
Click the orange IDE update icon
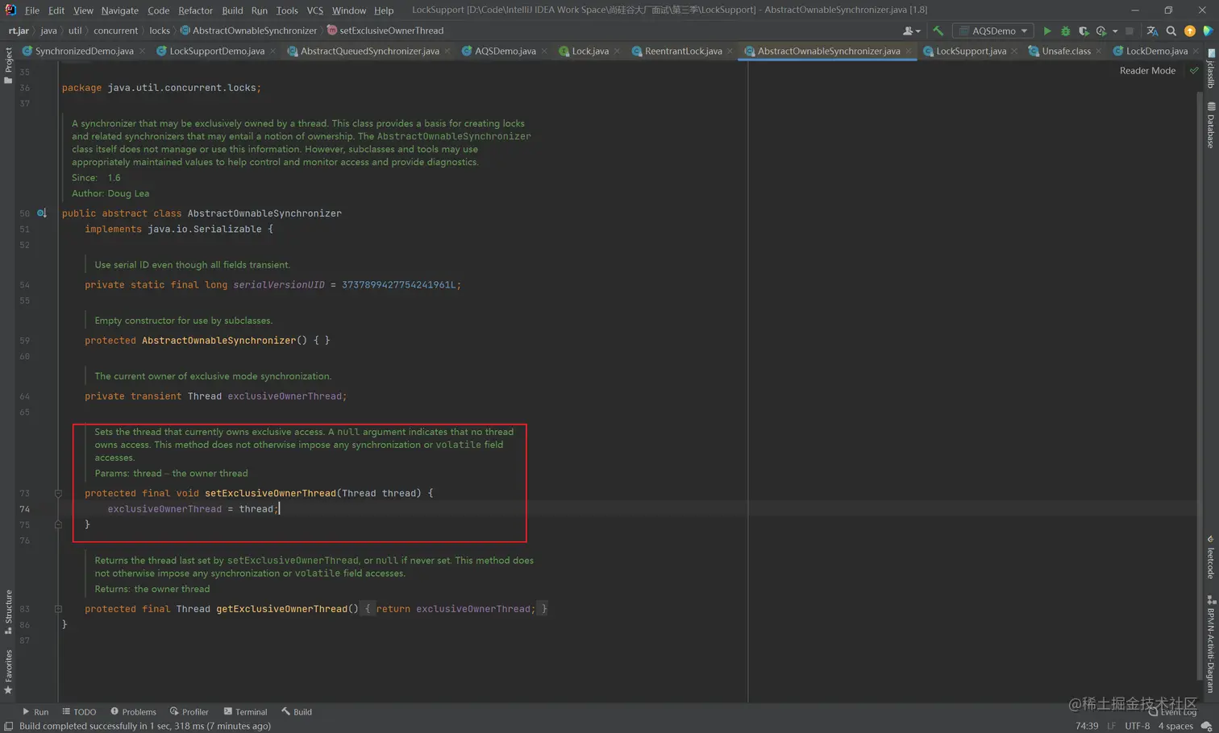pyautogui.click(x=1190, y=31)
